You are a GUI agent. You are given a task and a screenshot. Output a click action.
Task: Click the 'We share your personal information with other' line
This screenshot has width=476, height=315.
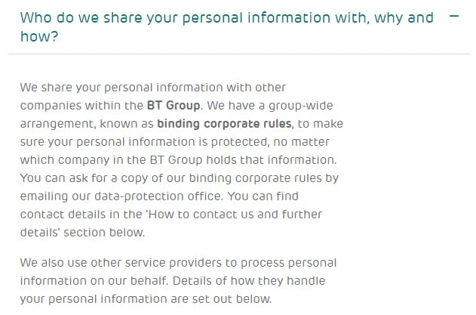click(153, 88)
